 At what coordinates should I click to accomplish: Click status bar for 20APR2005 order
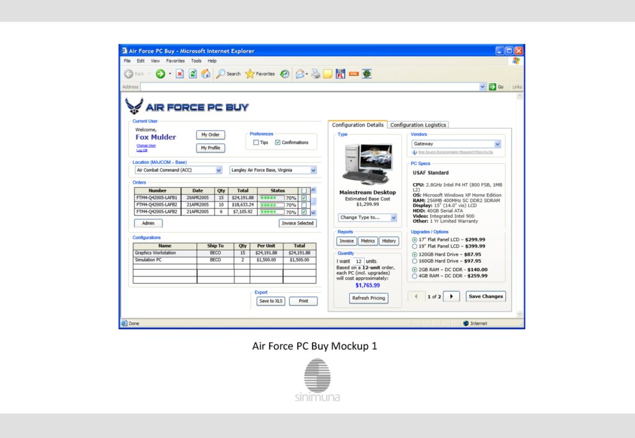point(272,198)
